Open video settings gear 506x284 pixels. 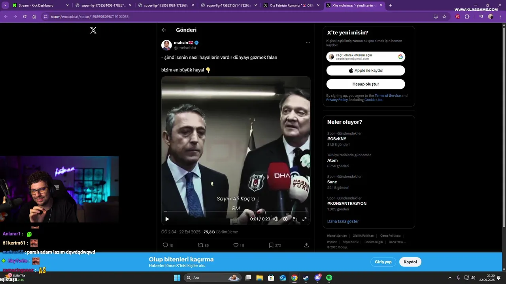tap(285, 219)
